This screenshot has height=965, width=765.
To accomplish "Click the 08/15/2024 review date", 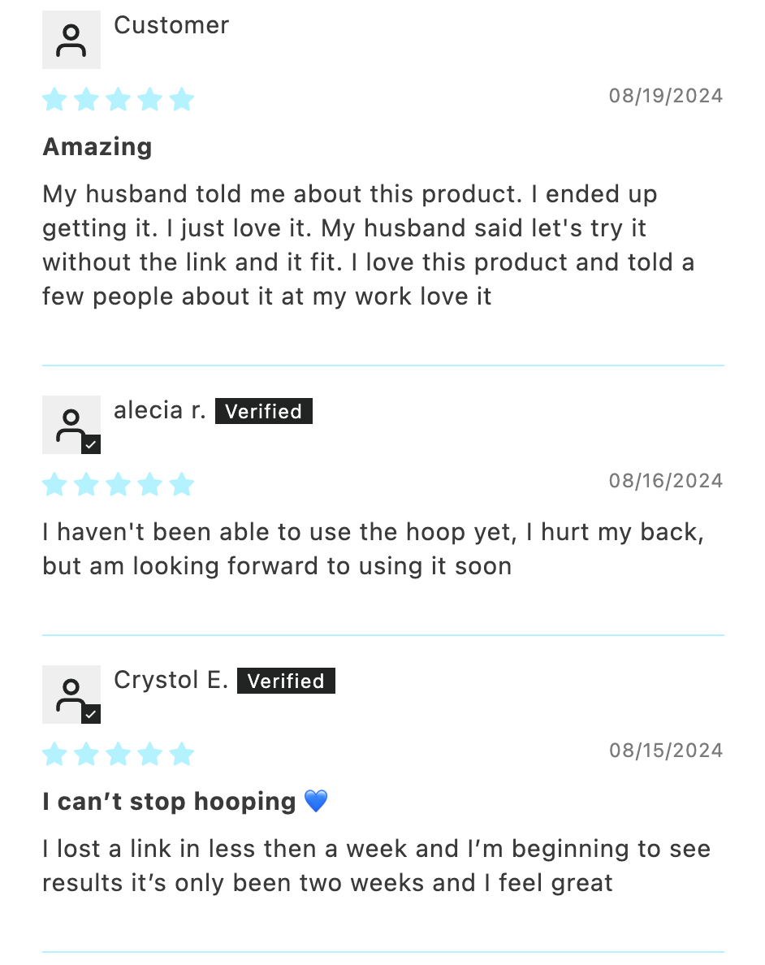I will point(665,751).
